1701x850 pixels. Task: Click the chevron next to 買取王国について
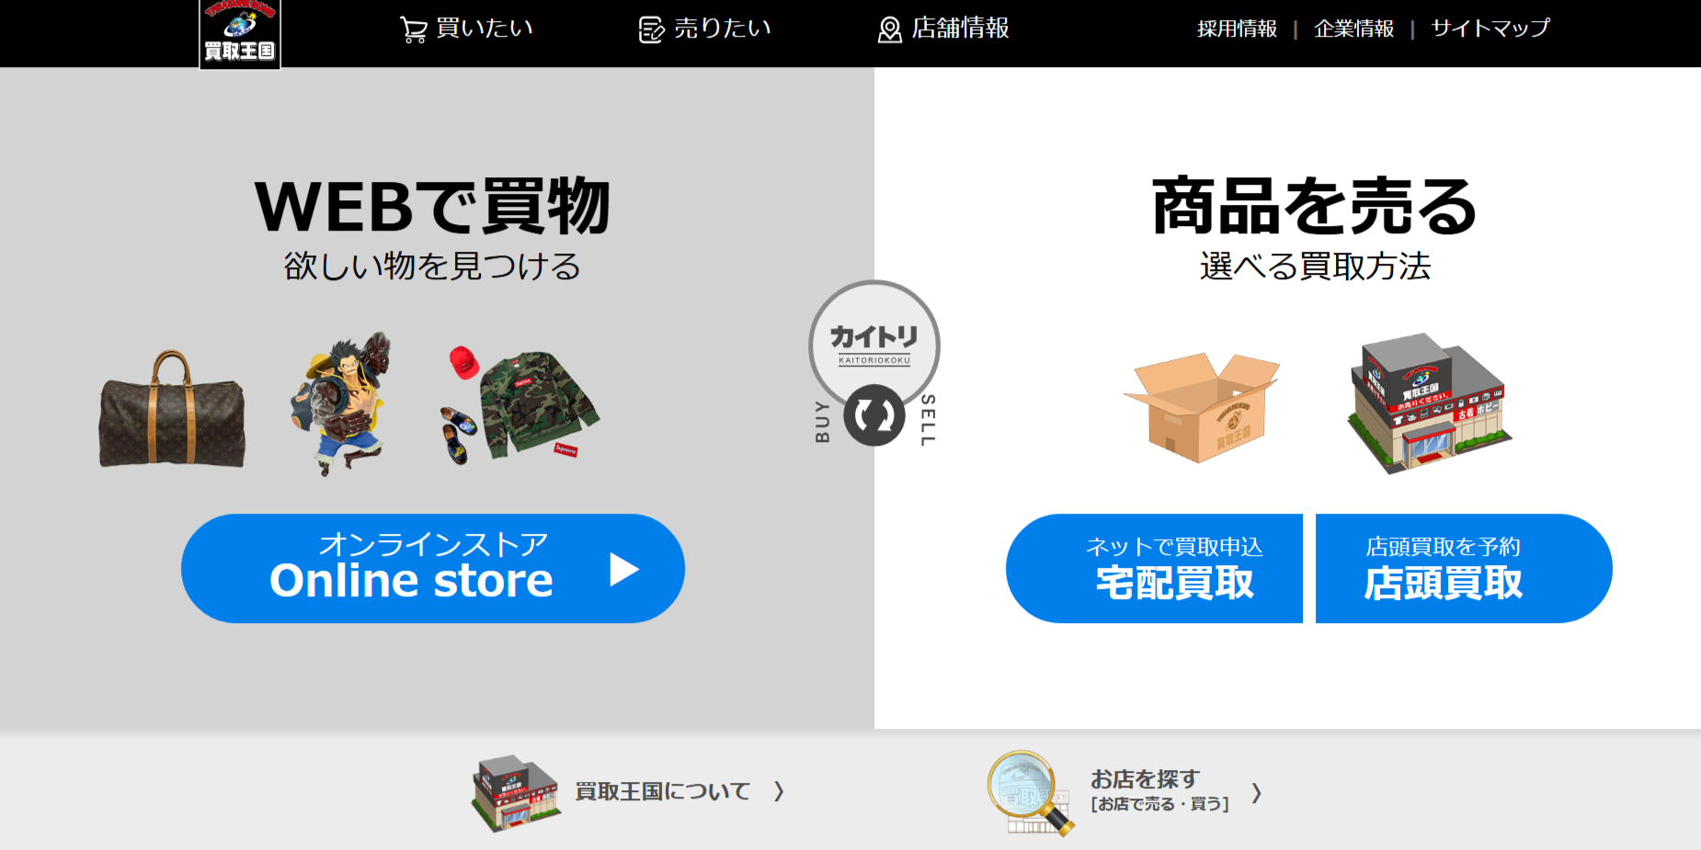click(779, 791)
